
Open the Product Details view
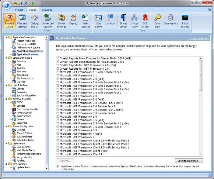pos(9,21)
